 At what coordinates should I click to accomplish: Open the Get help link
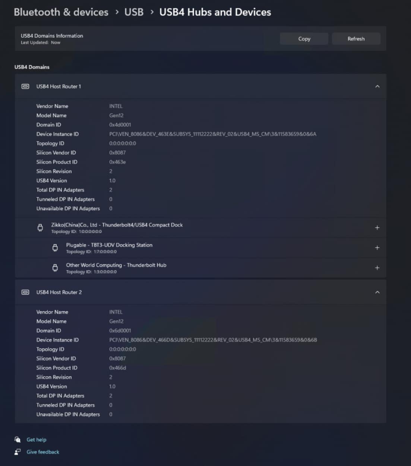coord(37,440)
